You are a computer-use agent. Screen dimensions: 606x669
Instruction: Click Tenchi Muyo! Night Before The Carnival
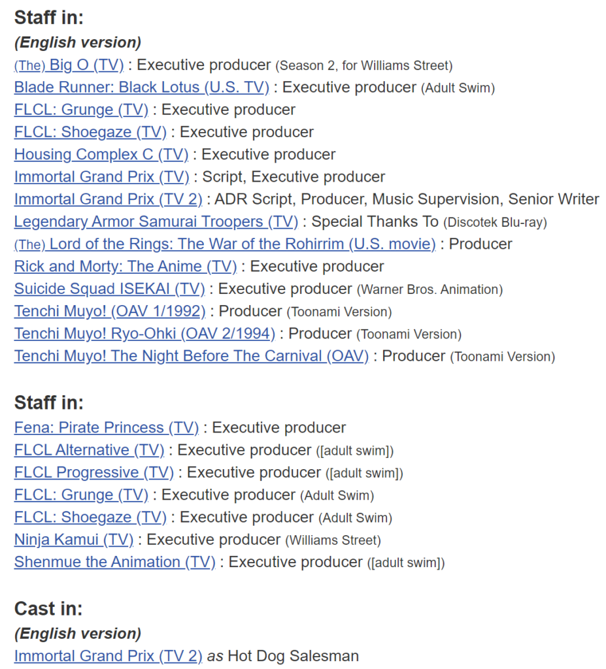point(191,356)
